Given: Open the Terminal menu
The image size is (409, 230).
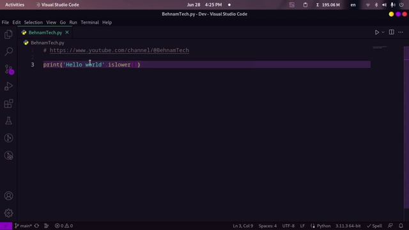Looking at the screenshot, I should pos(89,22).
